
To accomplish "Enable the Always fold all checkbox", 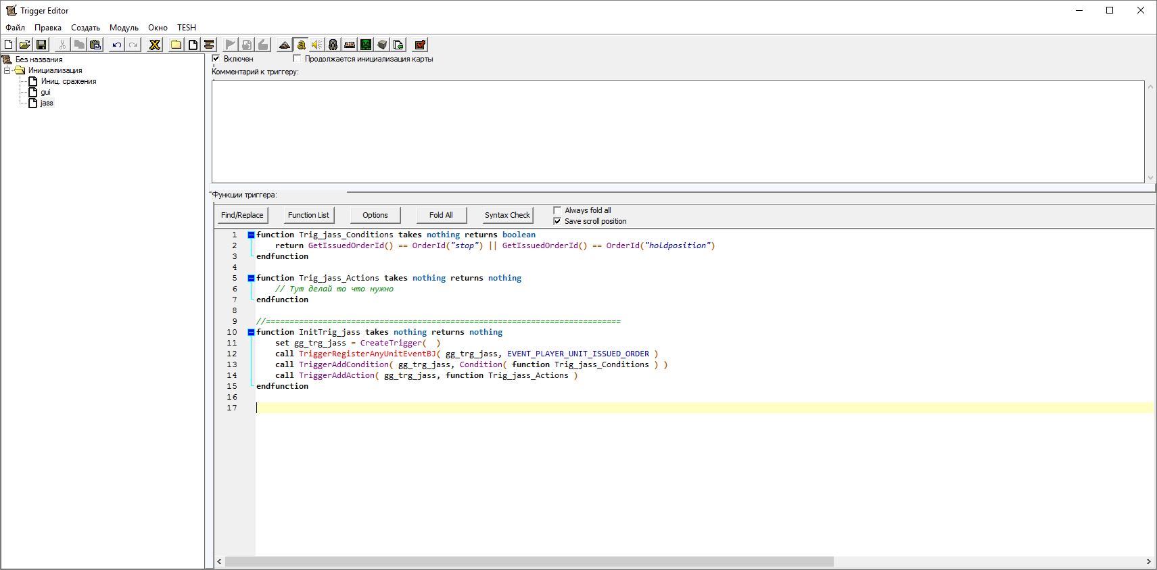I will 557,210.
